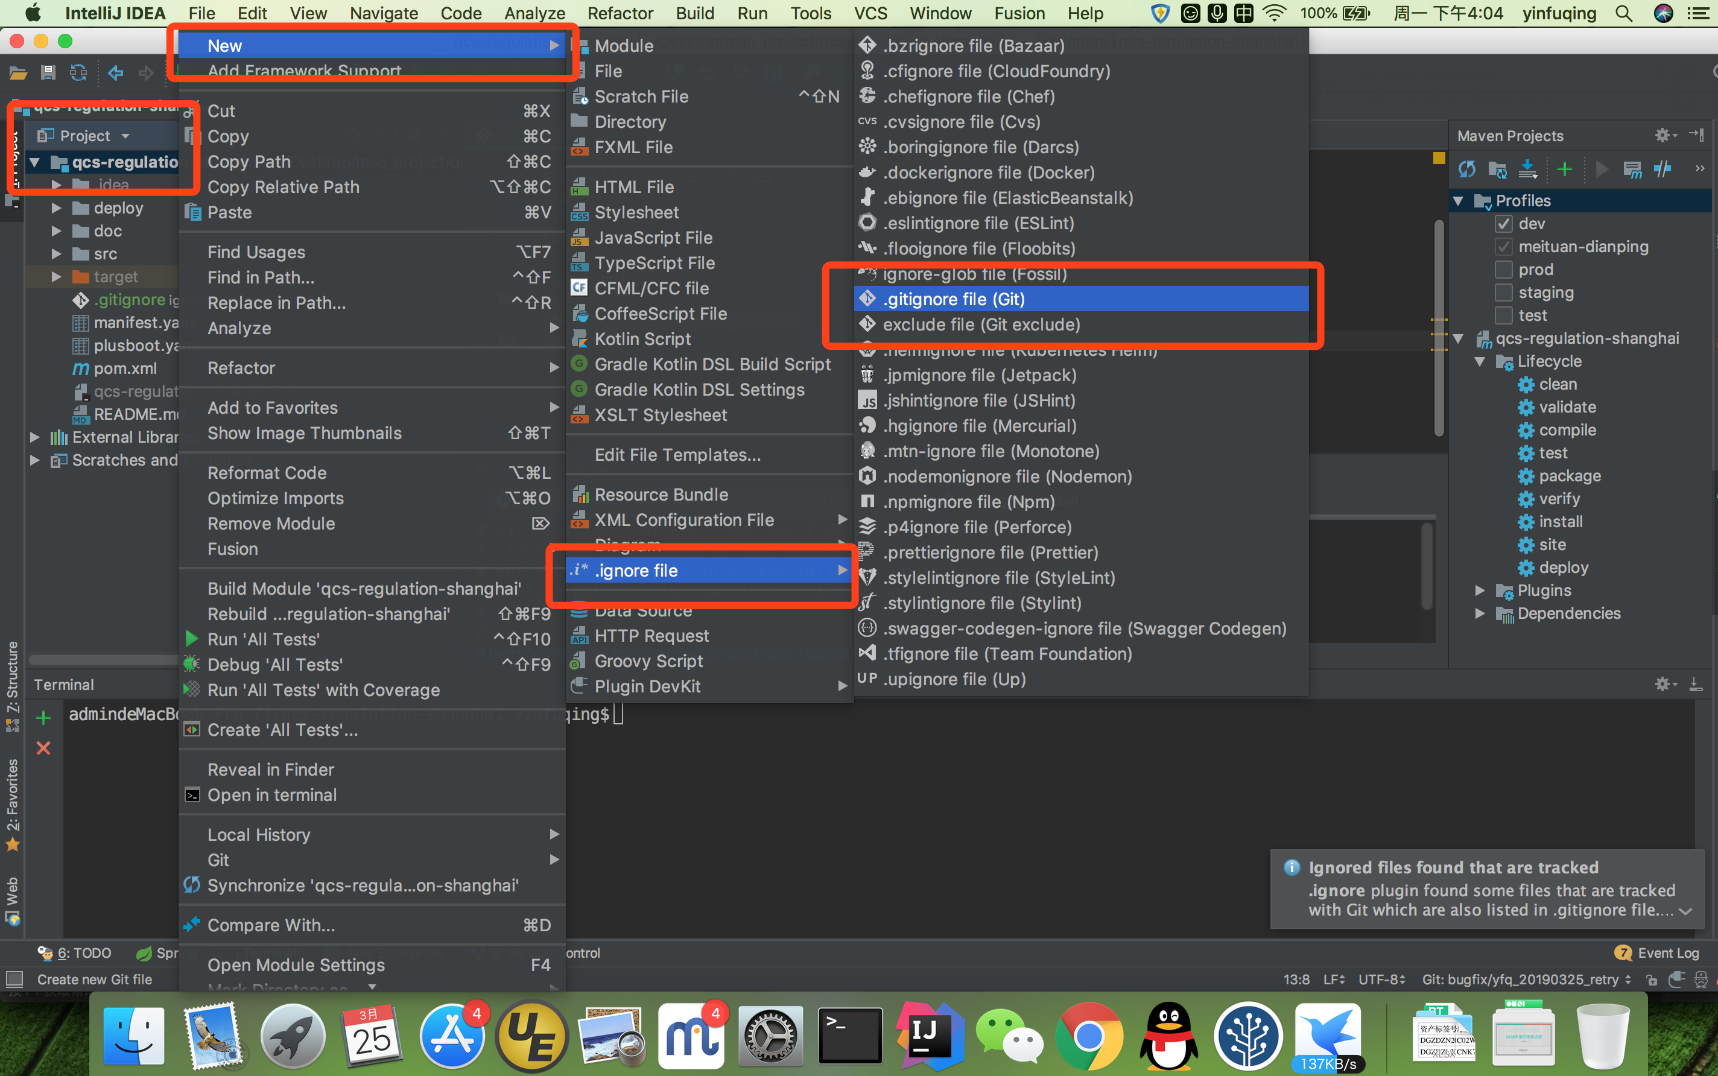The image size is (1718, 1076).
Task: Expand the Dependencies node
Action: pyautogui.click(x=1481, y=613)
